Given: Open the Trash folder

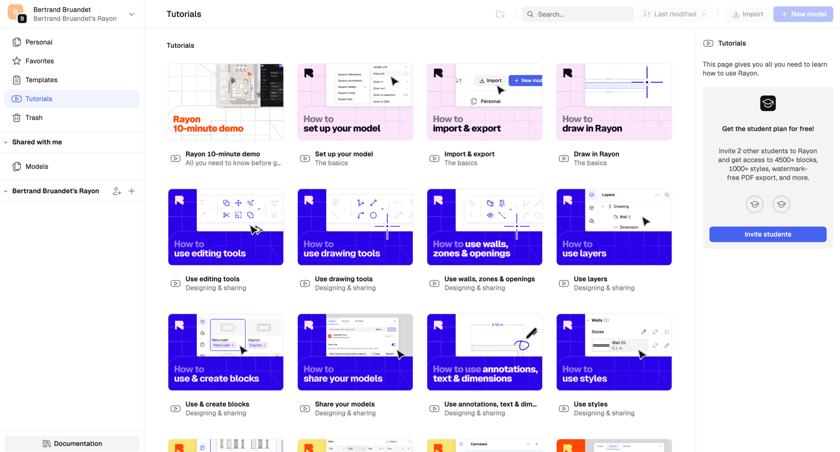Looking at the screenshot, I should [72, 118].
